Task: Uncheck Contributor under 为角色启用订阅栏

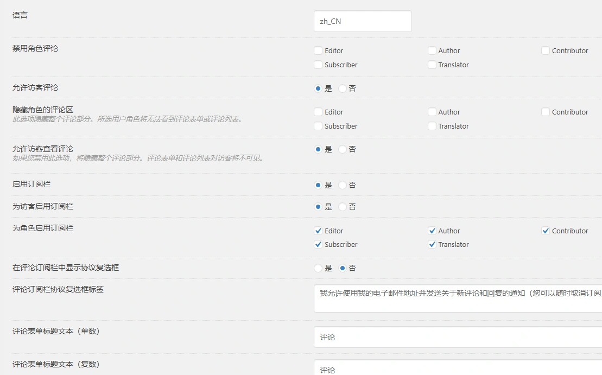Action: pos(545,231)
